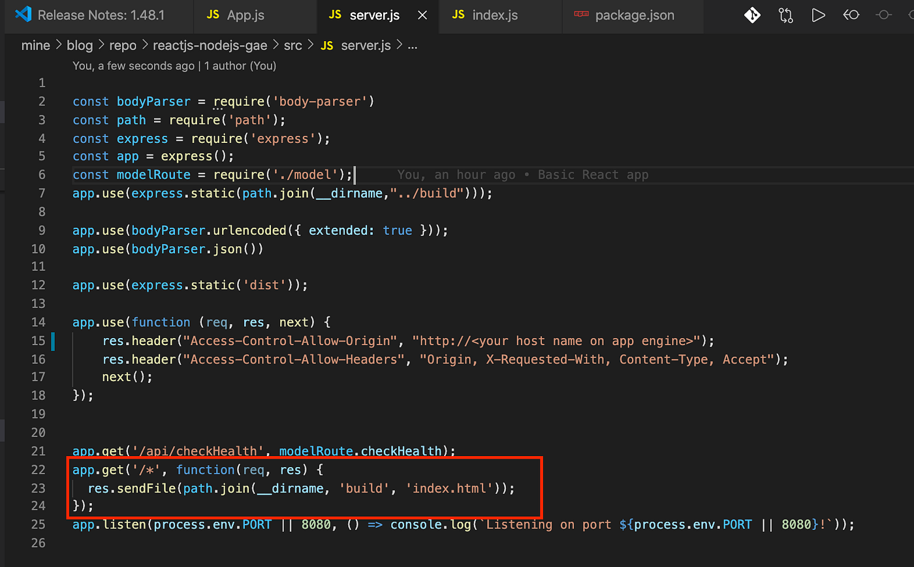Click the open-previous-editor arrow icon

pos(851,15)
